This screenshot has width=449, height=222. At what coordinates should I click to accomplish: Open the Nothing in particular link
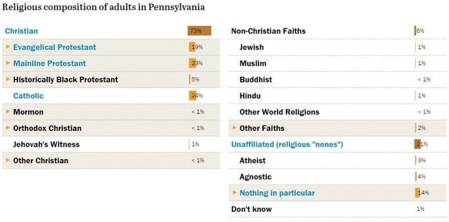[277, 193]
